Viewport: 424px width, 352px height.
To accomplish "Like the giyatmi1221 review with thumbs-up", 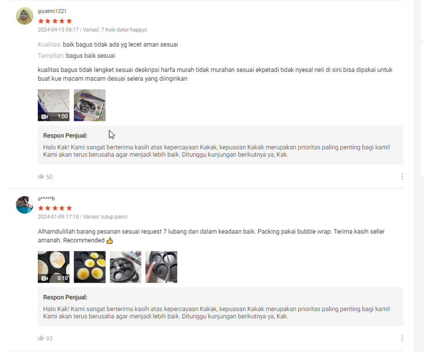I will tap(41, 176).
